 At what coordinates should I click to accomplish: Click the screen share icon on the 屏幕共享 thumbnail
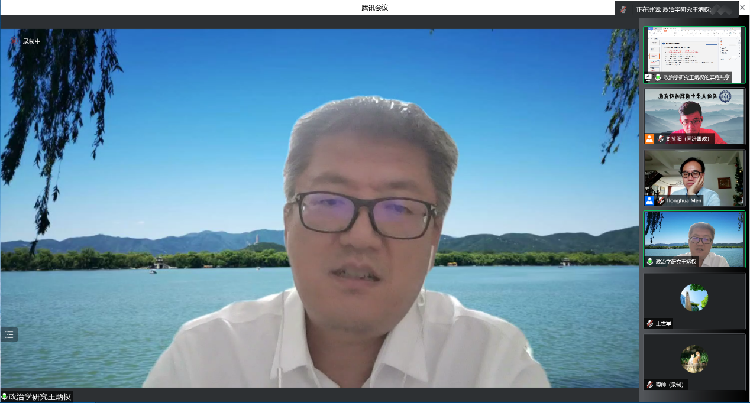click(x=649, y=77)
